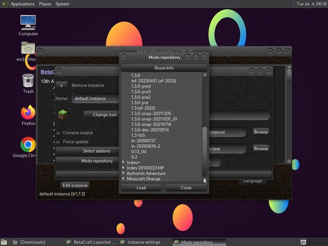Select the 1.3-tb5 entry
The width and height of the screenshot is (328, 246).
138,135
